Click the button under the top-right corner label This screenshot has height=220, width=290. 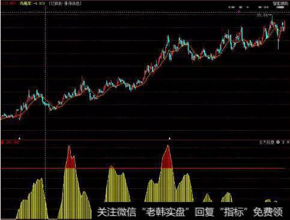point(280,7)
